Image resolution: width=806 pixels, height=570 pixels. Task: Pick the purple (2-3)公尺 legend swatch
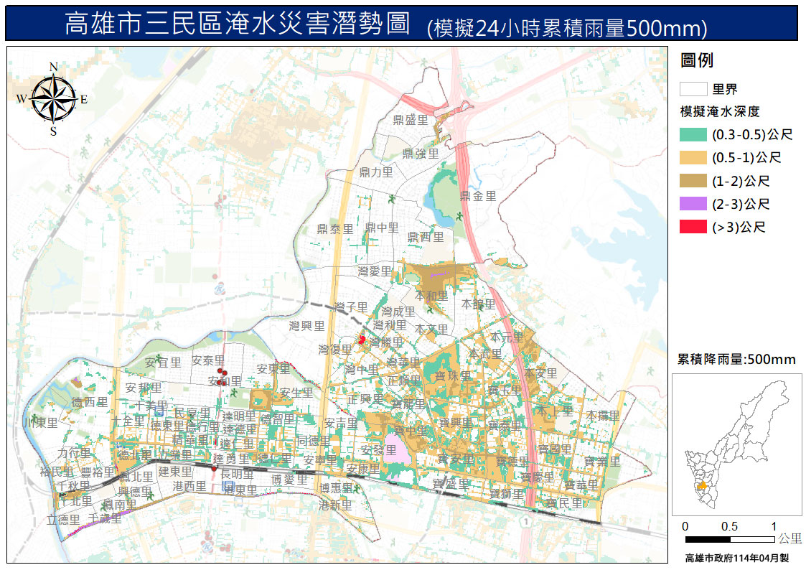(693, 205)
